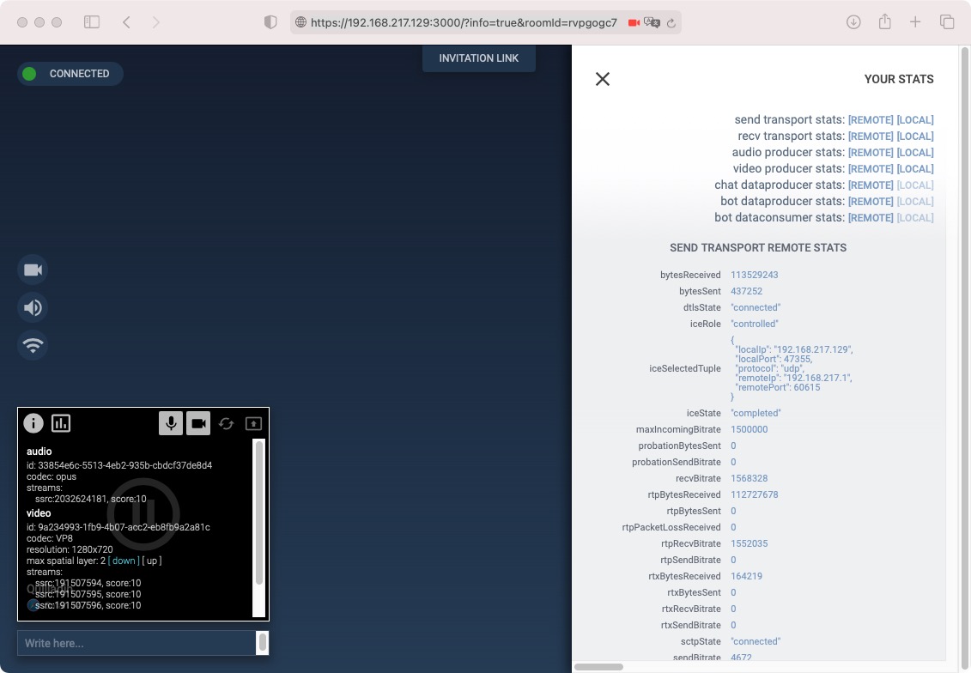Viewport: 971px width, 673px height.
Task: Click the change webcam refresh icon
Action: [x=226, y=423]
